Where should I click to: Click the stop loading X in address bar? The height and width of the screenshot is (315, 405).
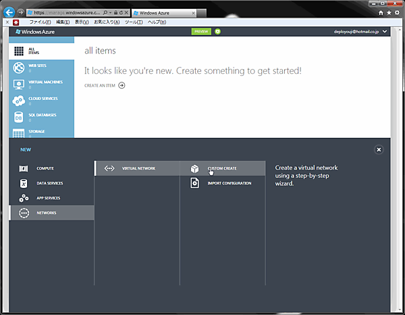tap(126, 12)
